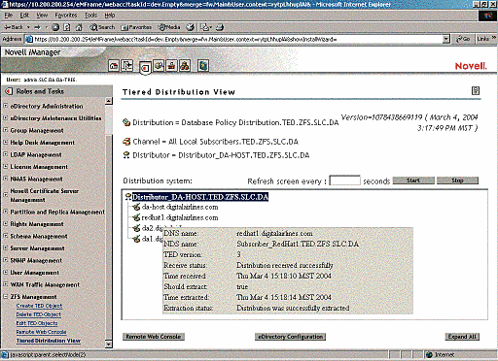This screenshot has width=498, height=361.
Task: Click the Start refresh button
Action: (413, 180)
